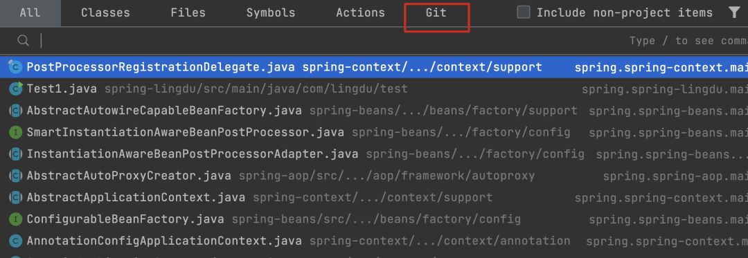Click the runnable class icon of Test1.java
This screenshot has height=258, width=748.
click(x=16, y=89)
